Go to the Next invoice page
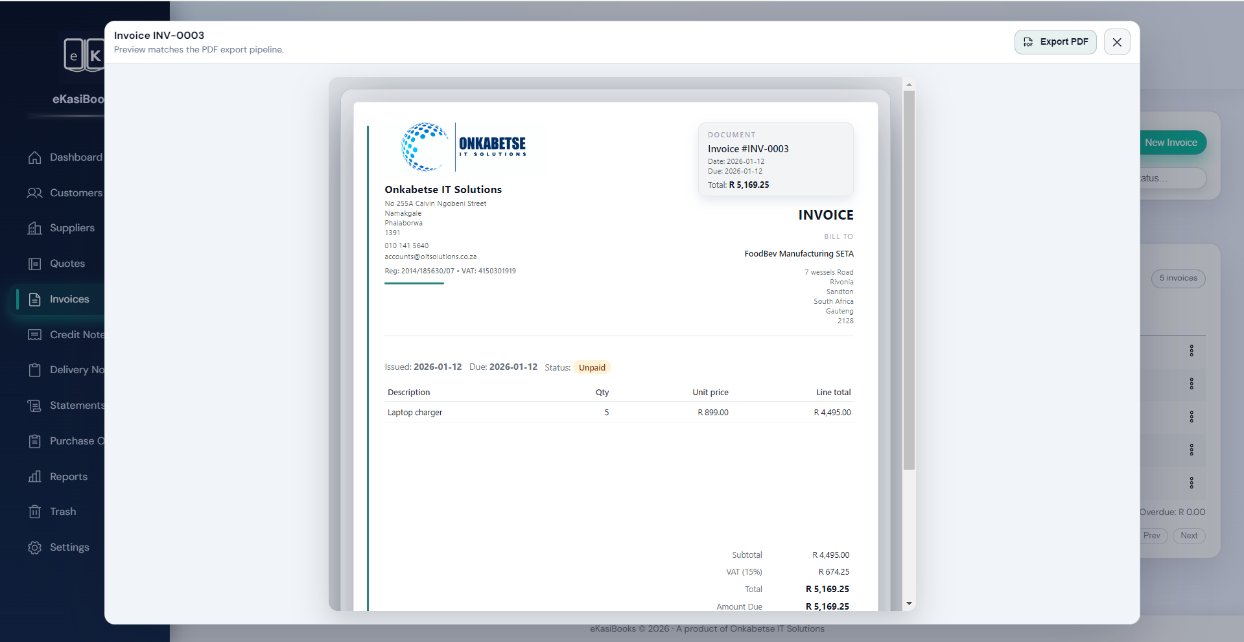This screenshot has width=1244, height=642. 1188,536
